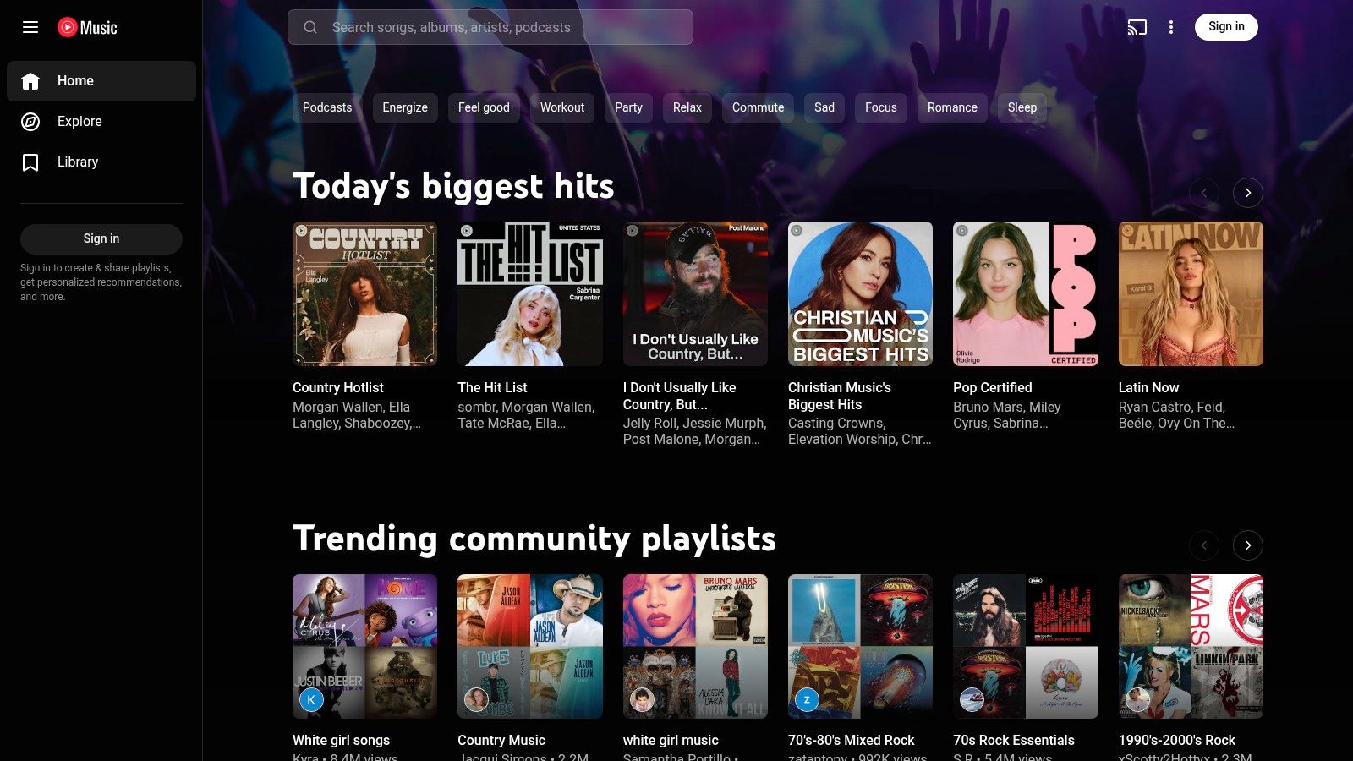This screenshot has height=761, width=1353.
Task: Open the three-dot overflow menu
Action: click(1171, 27)
